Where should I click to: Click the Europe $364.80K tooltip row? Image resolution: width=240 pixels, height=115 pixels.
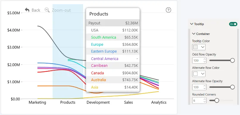point(113,45)
